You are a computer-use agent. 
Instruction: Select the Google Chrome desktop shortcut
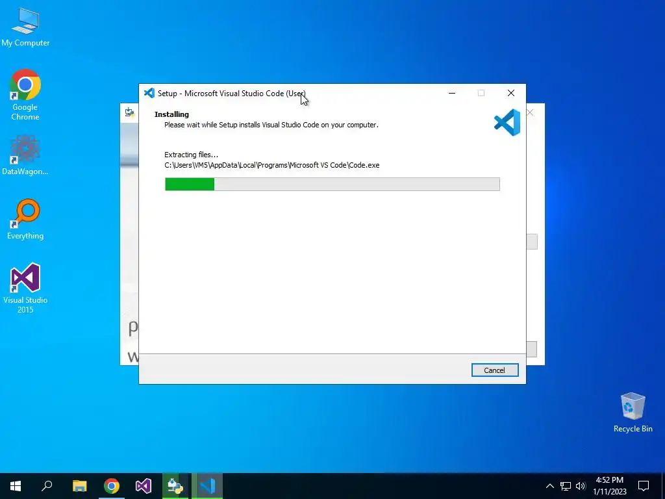[25, 95]
